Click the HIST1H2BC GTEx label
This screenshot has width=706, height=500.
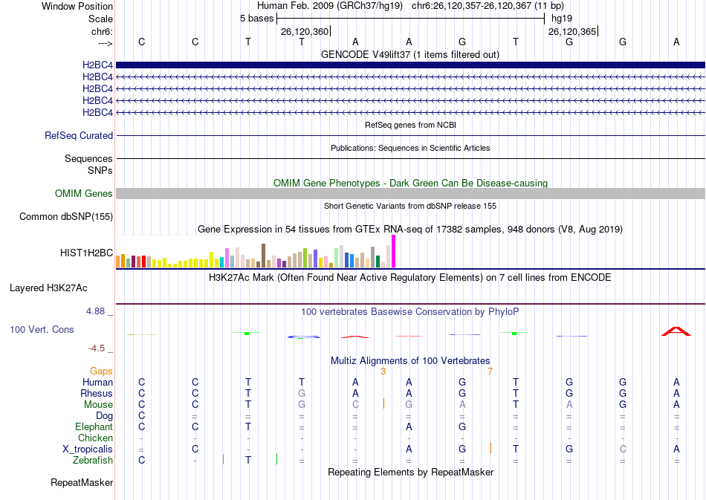click(86, 253)
